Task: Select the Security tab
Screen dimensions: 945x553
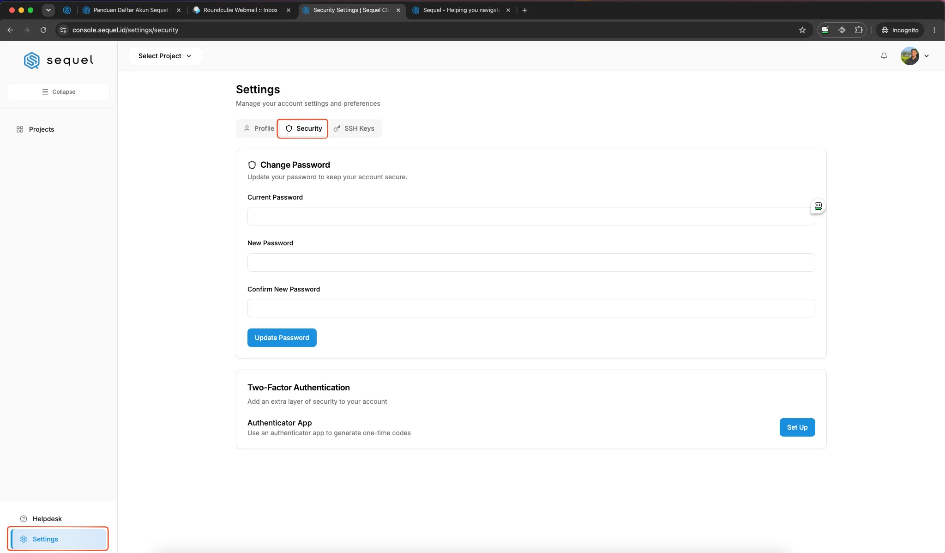Action: tap(303, 128)
